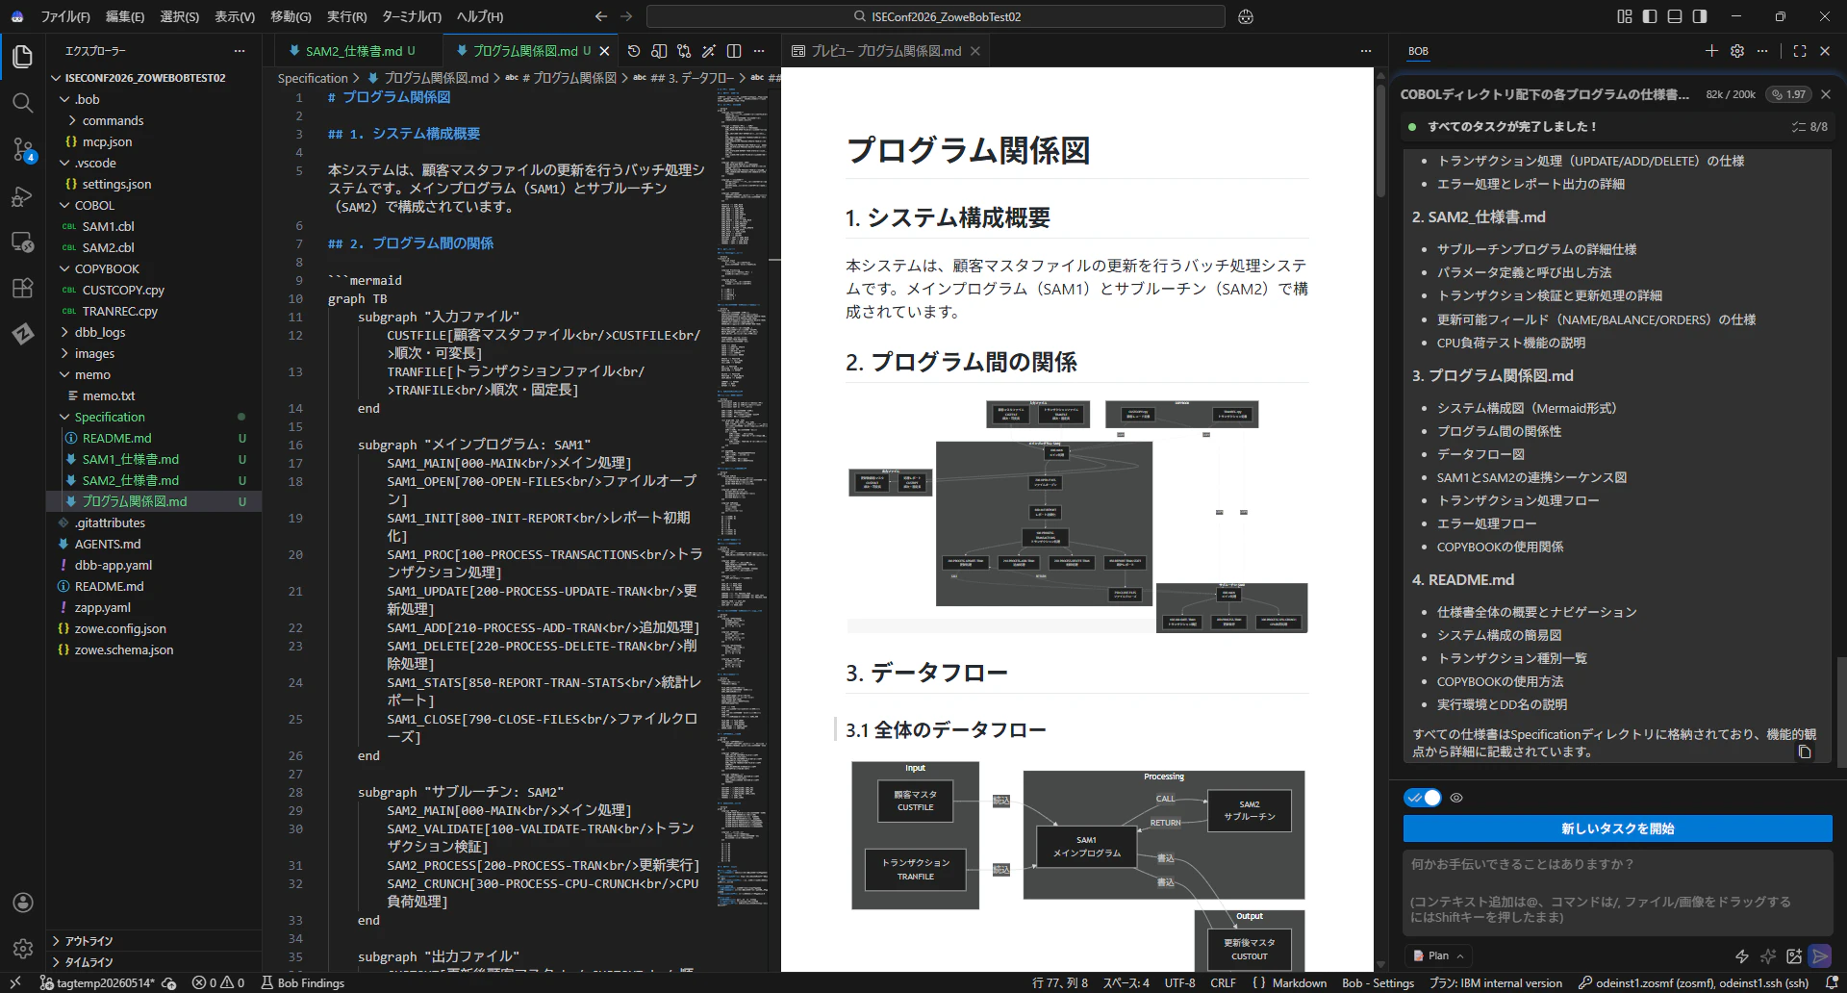1847x993 pixels.
Task: Maximize the Bob panel to full screen
Action: (x=1800, y=51)
